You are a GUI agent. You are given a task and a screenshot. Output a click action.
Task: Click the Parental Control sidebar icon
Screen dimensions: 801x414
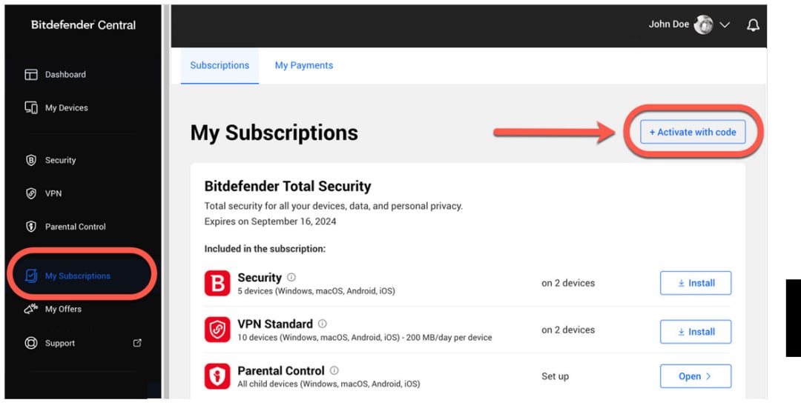pos(31,227)
